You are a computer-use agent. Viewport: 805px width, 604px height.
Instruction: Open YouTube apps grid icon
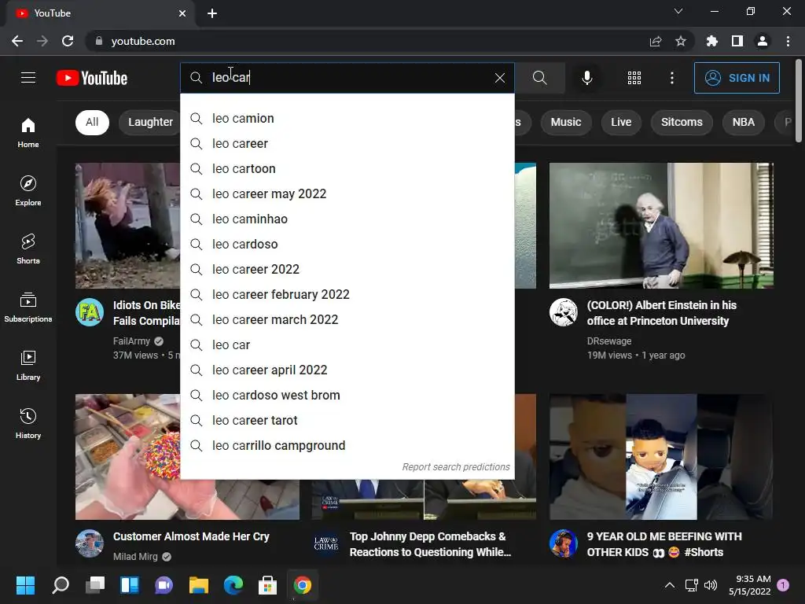[x=634, y=78]
